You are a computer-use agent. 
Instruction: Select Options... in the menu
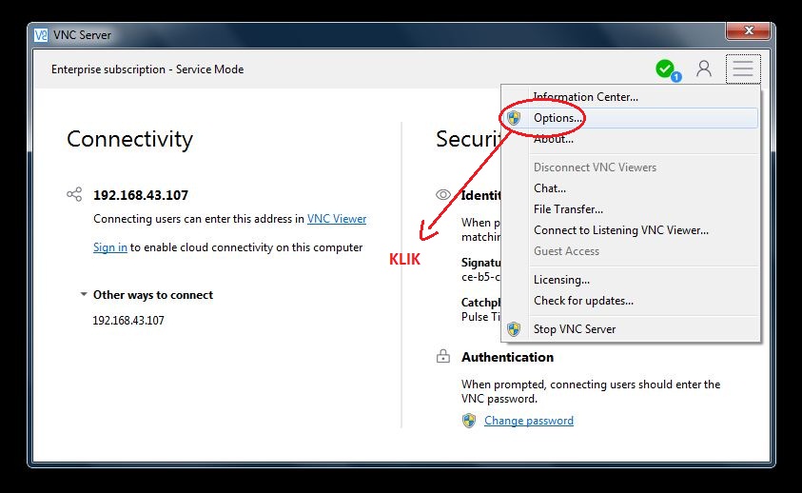630,118
